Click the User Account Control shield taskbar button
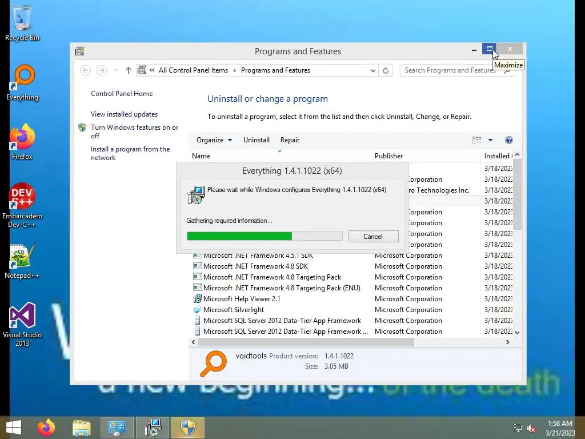The width and height of the screenshot is (585, 439). pyautogui.click(x=188, y=428)
